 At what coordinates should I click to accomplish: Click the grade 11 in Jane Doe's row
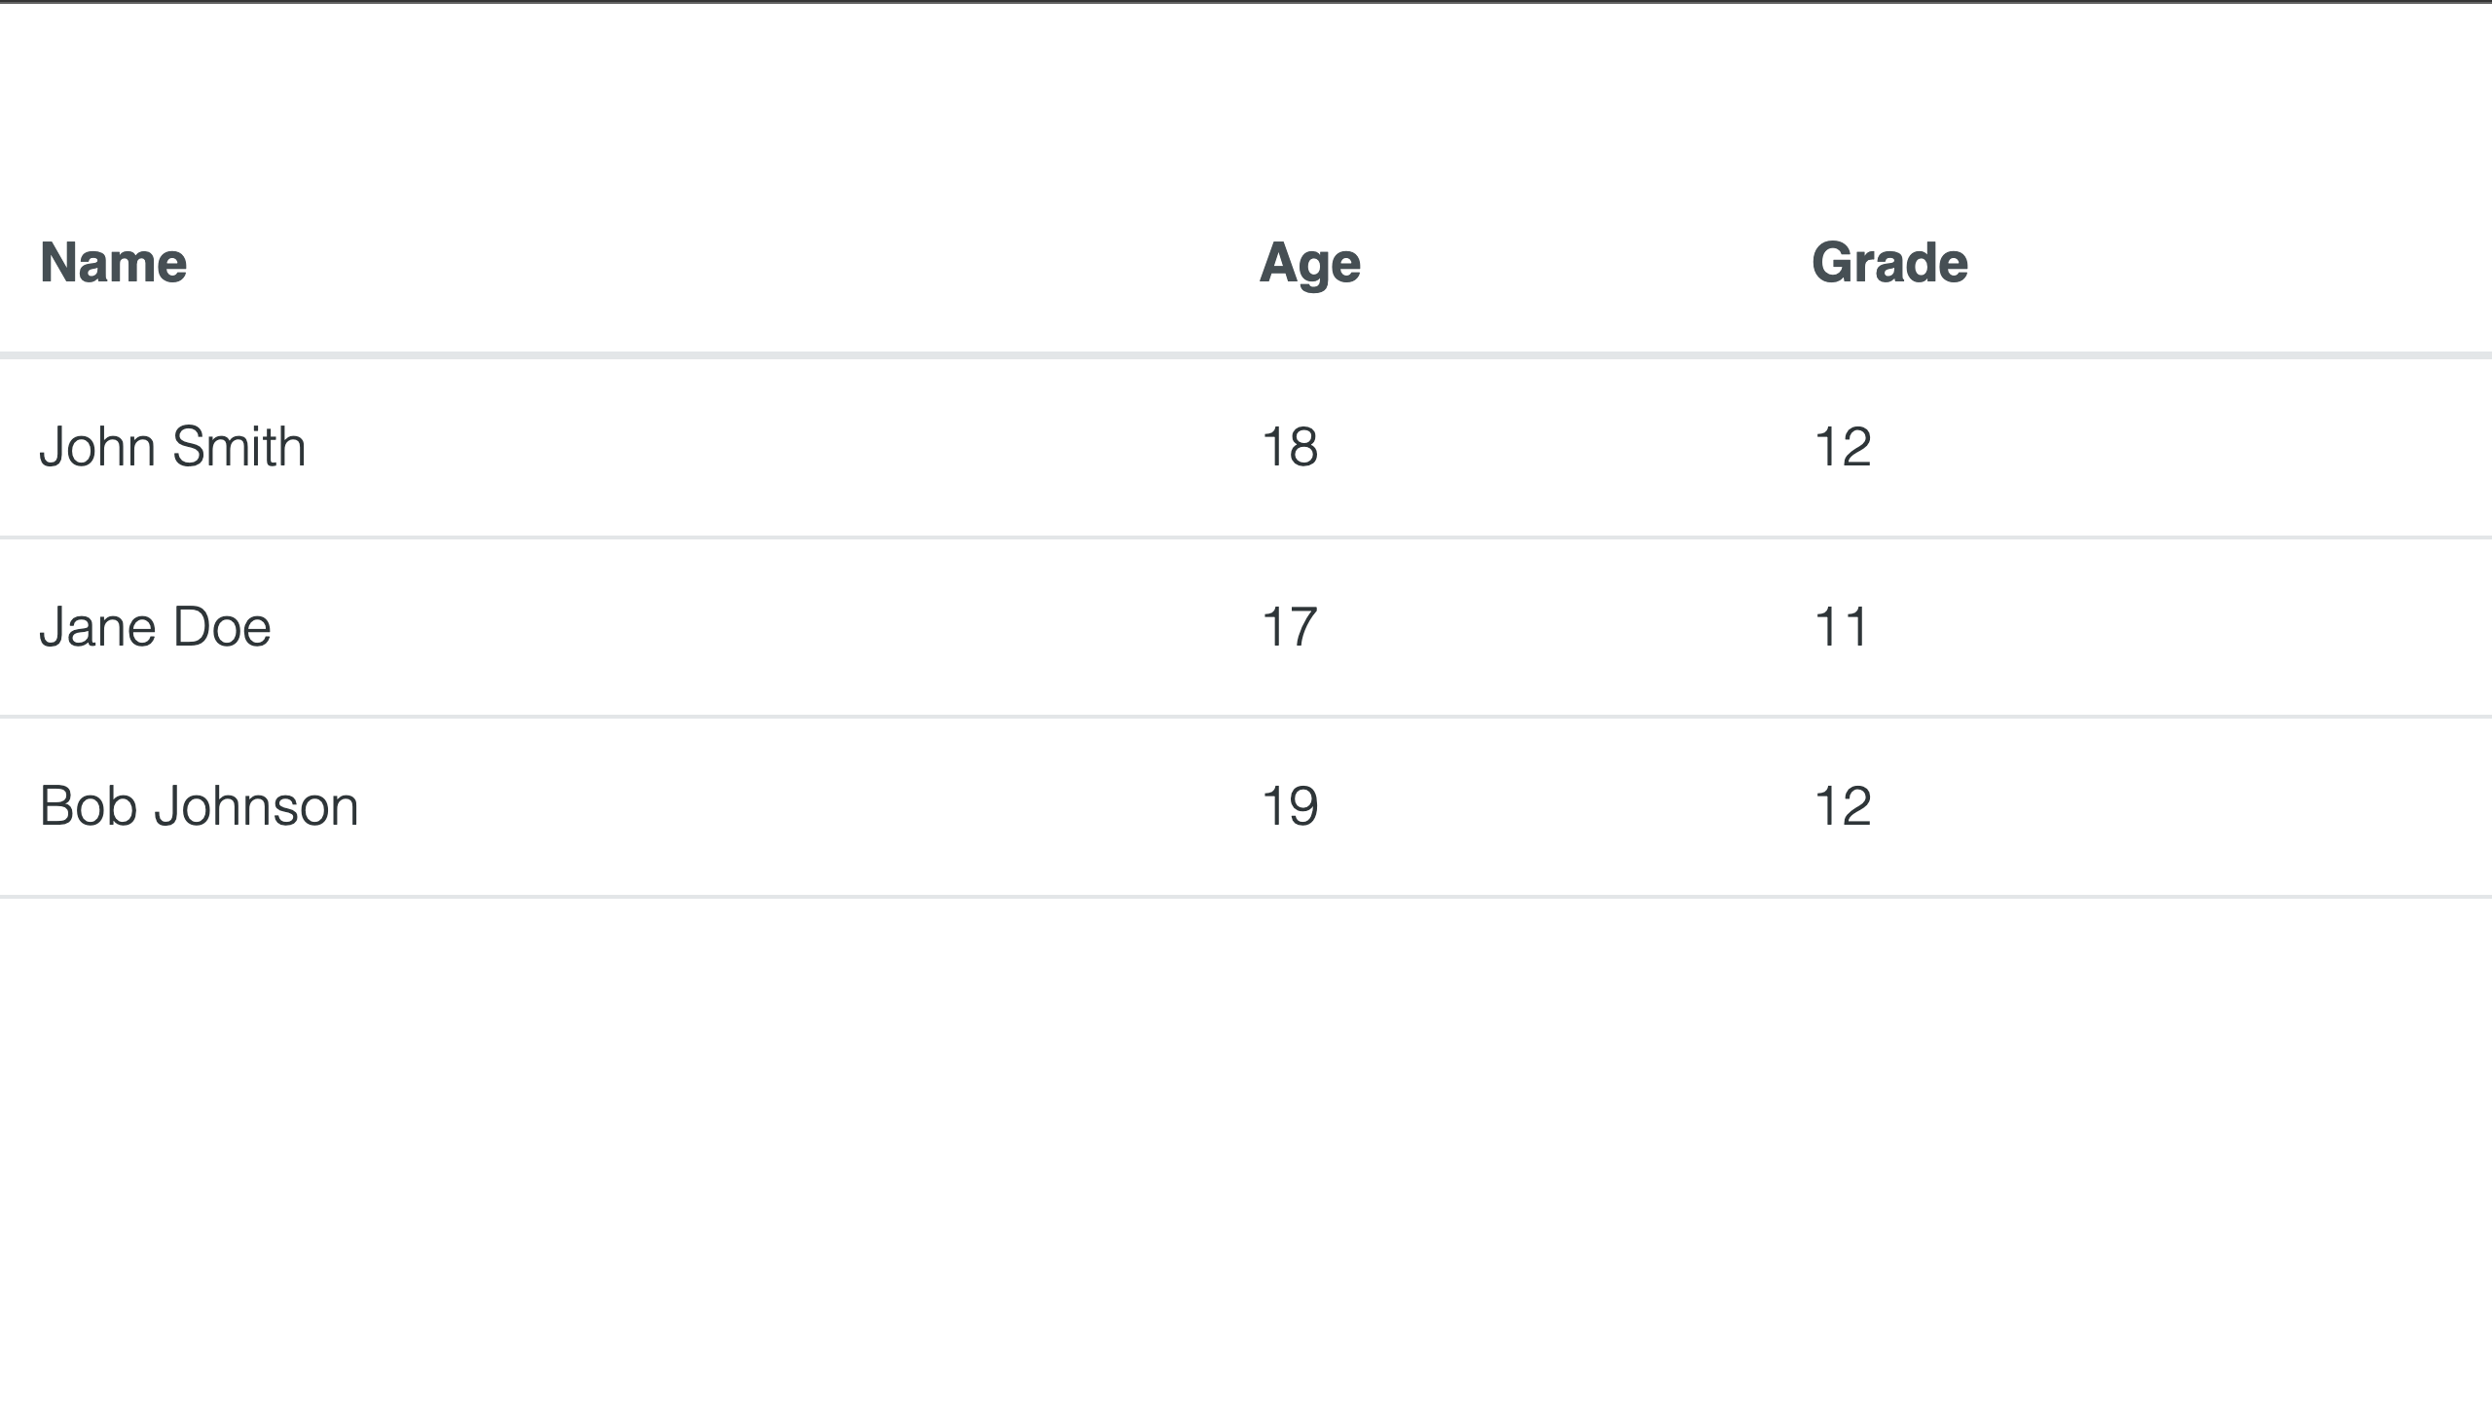[x=1841, y=627]
